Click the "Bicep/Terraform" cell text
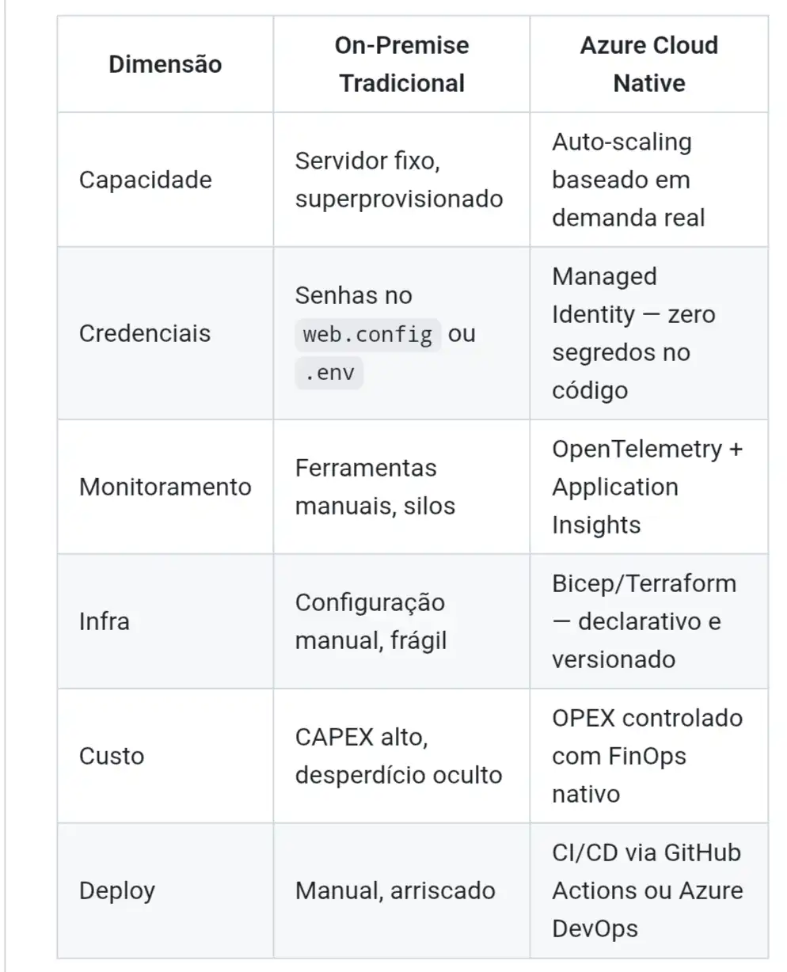This screenshot has width=787, height=972. point(644,584)
